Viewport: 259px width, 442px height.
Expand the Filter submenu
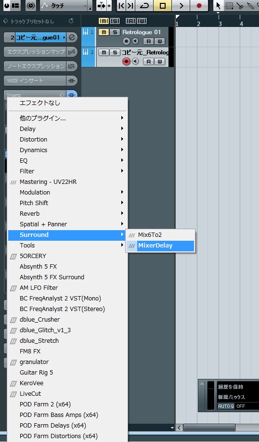click(68, 171)
